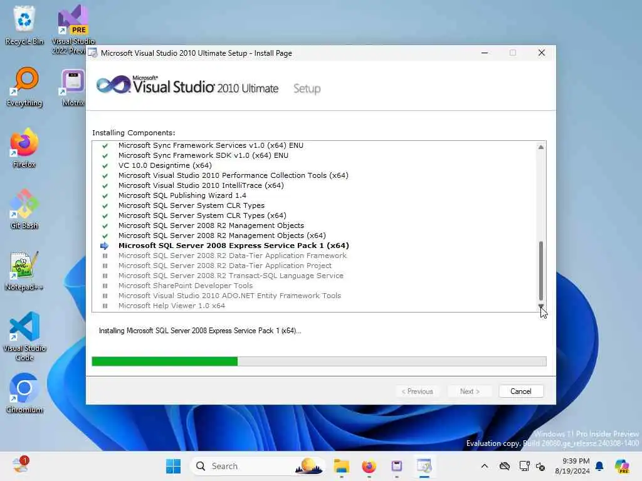
Task: Open the Motrix desktop shortcut
Action: tap(73, 86)
